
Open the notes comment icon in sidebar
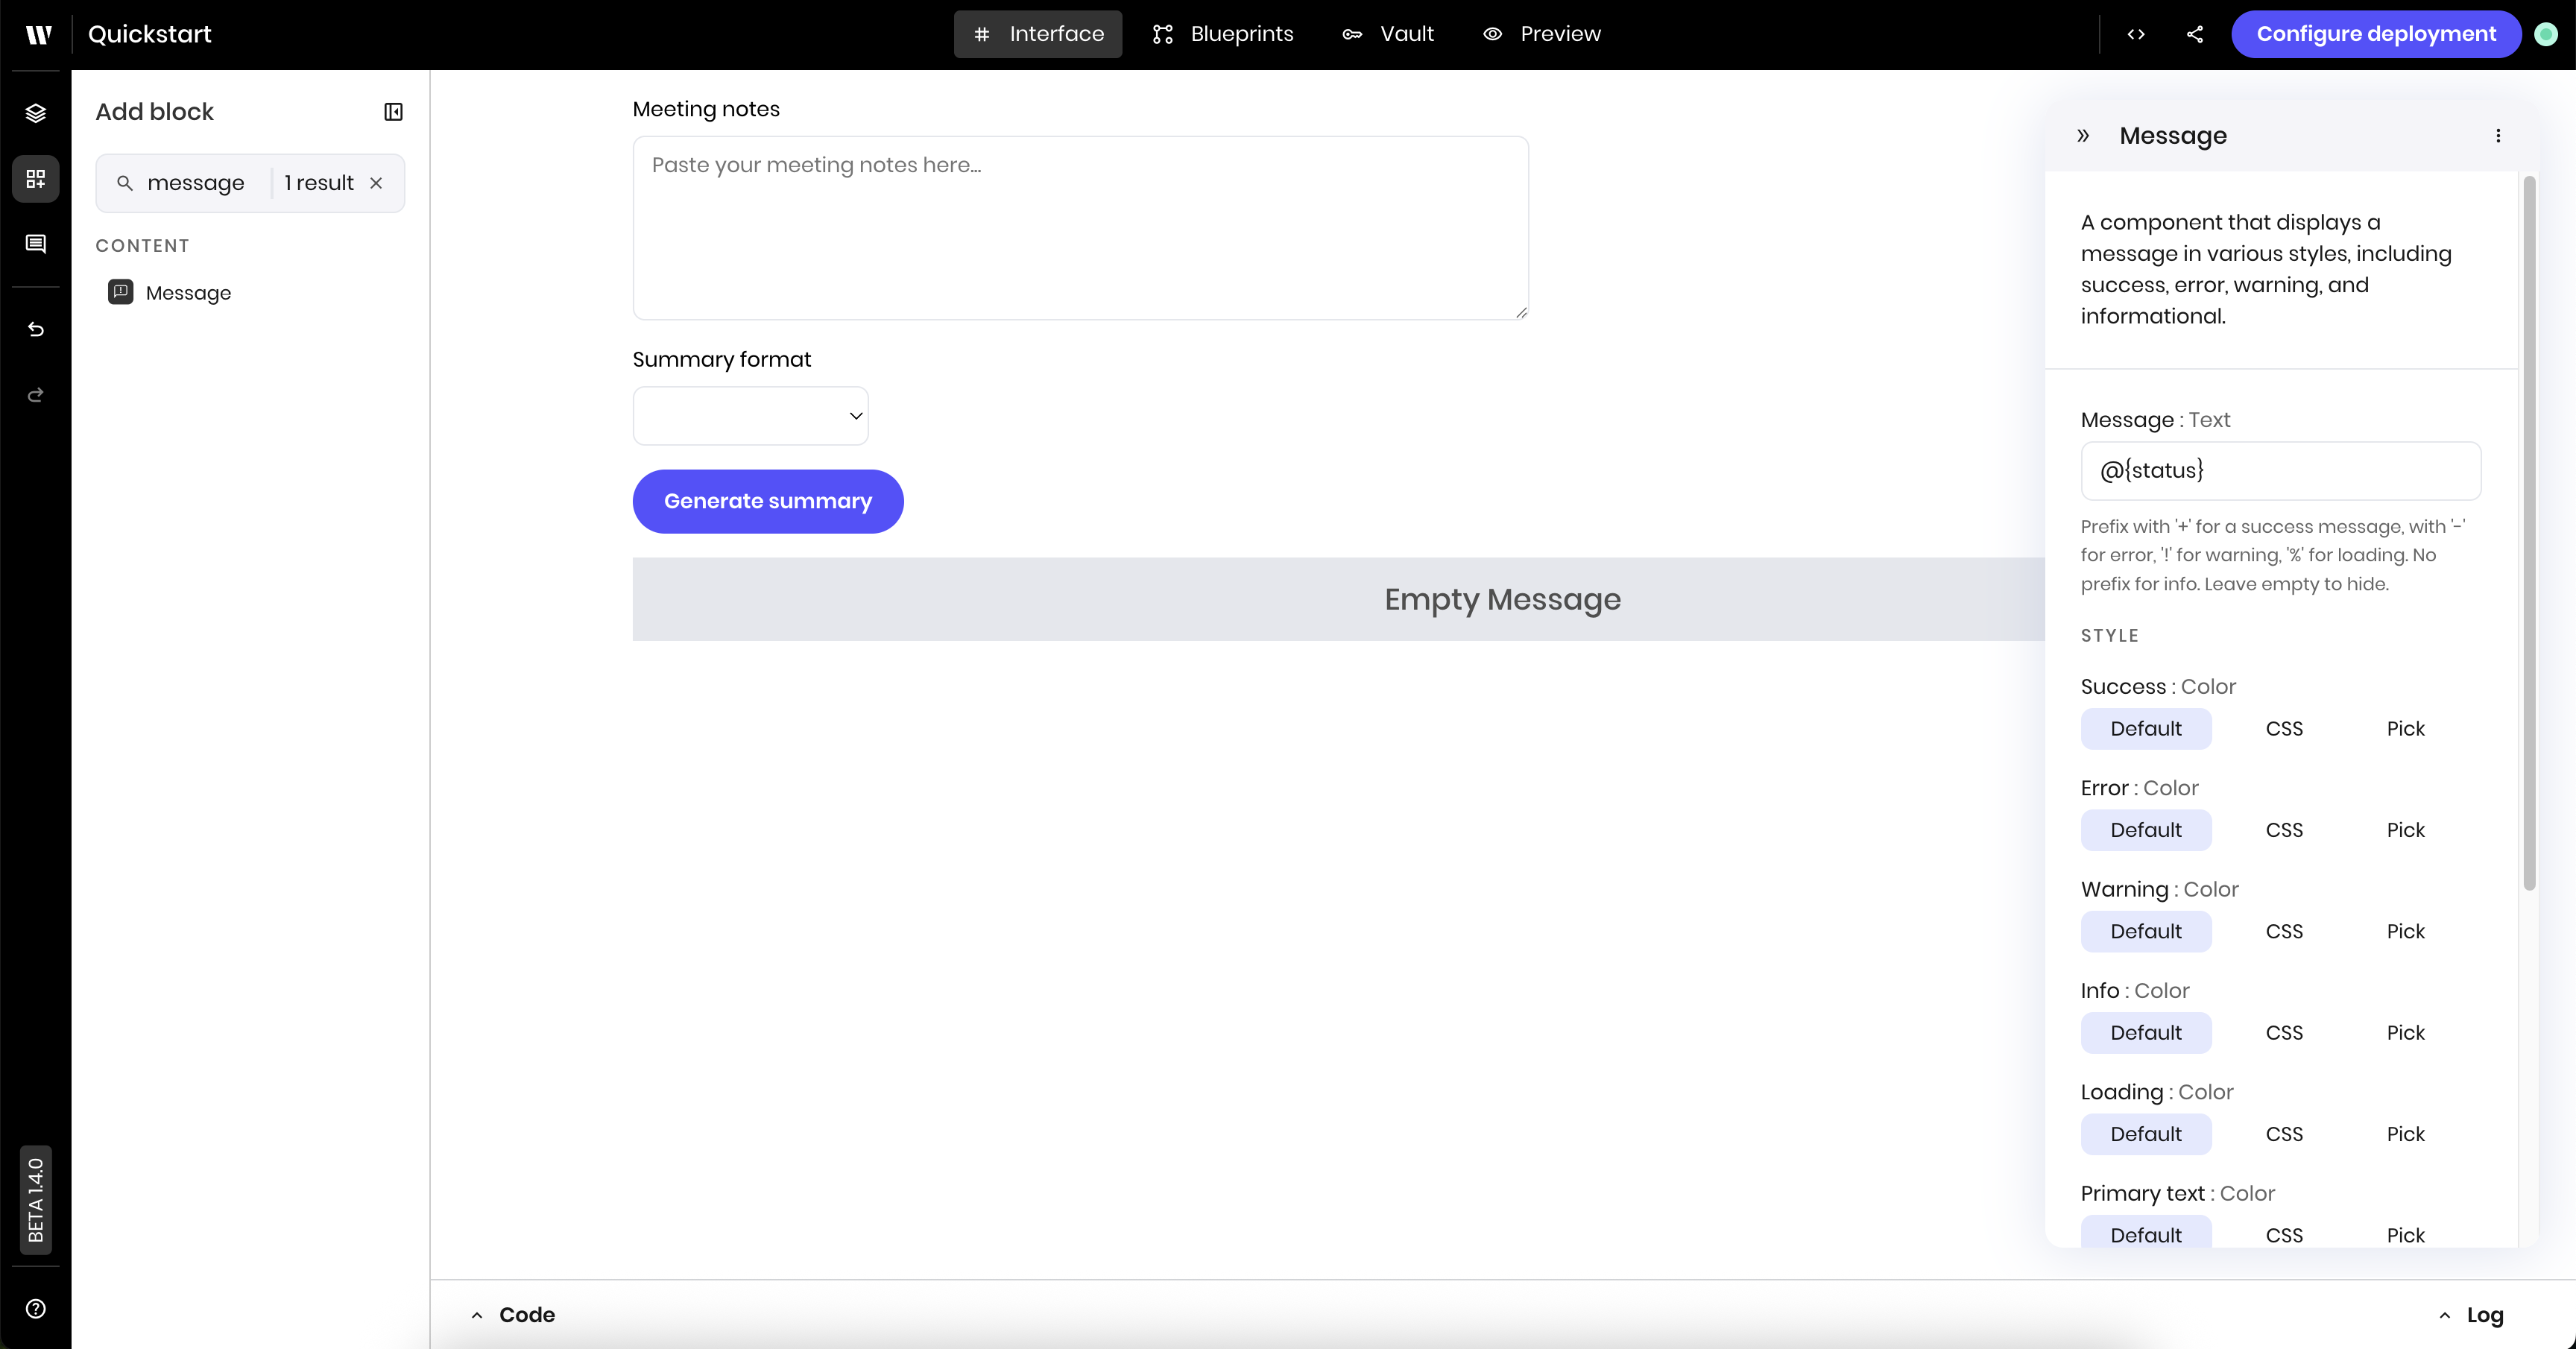pyautogui.click(x=36, y=244)
